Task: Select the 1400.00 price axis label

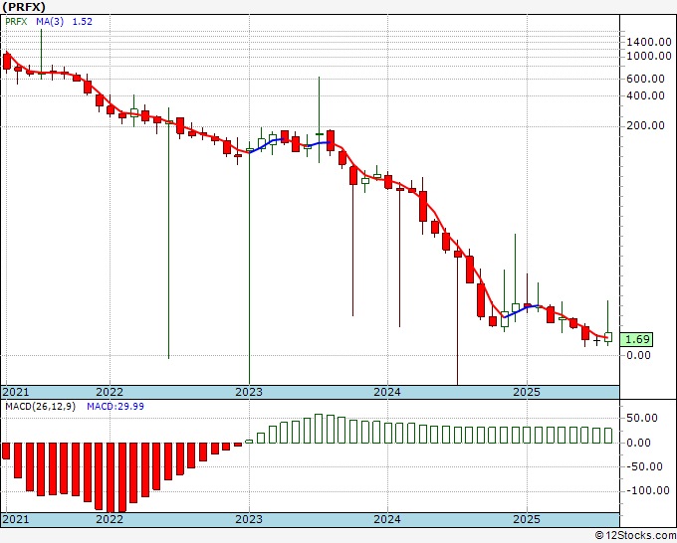Action: [x=649, y=42]
